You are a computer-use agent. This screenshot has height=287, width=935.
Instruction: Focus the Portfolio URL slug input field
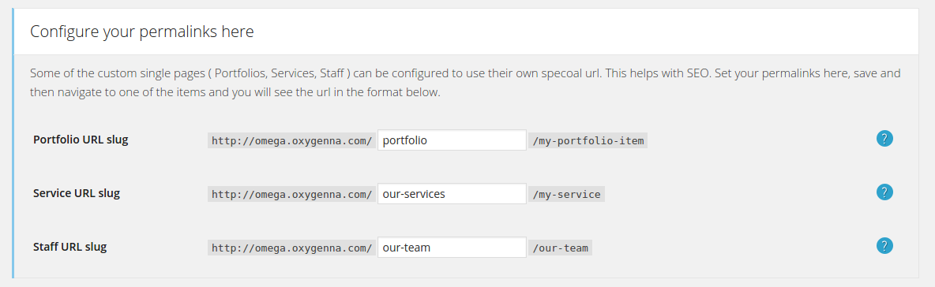(x=452, y=140)
